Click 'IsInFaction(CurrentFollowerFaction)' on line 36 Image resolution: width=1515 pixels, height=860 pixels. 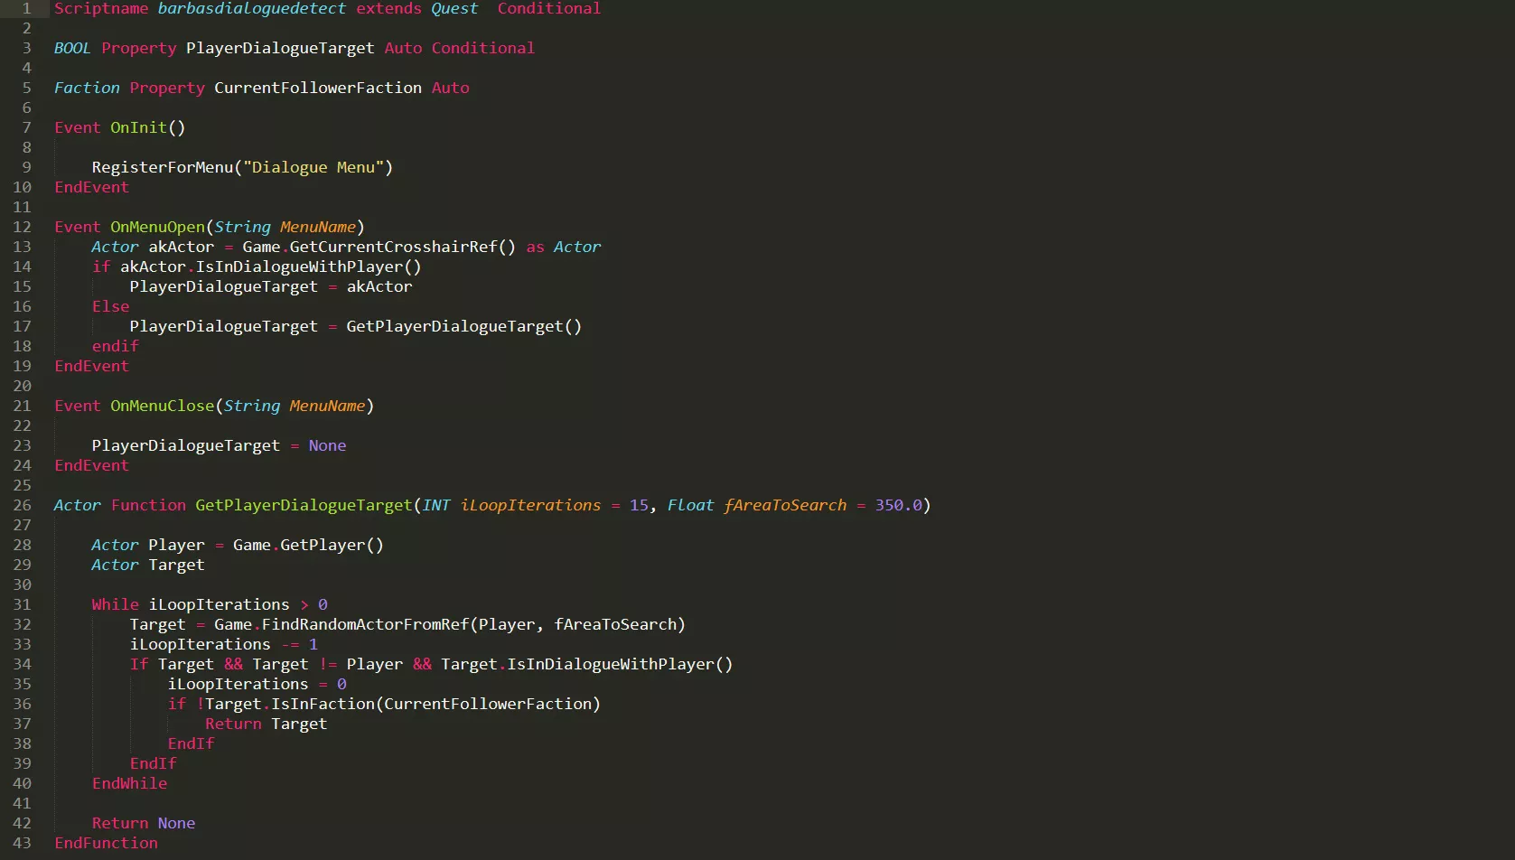[x=435, y=704]
